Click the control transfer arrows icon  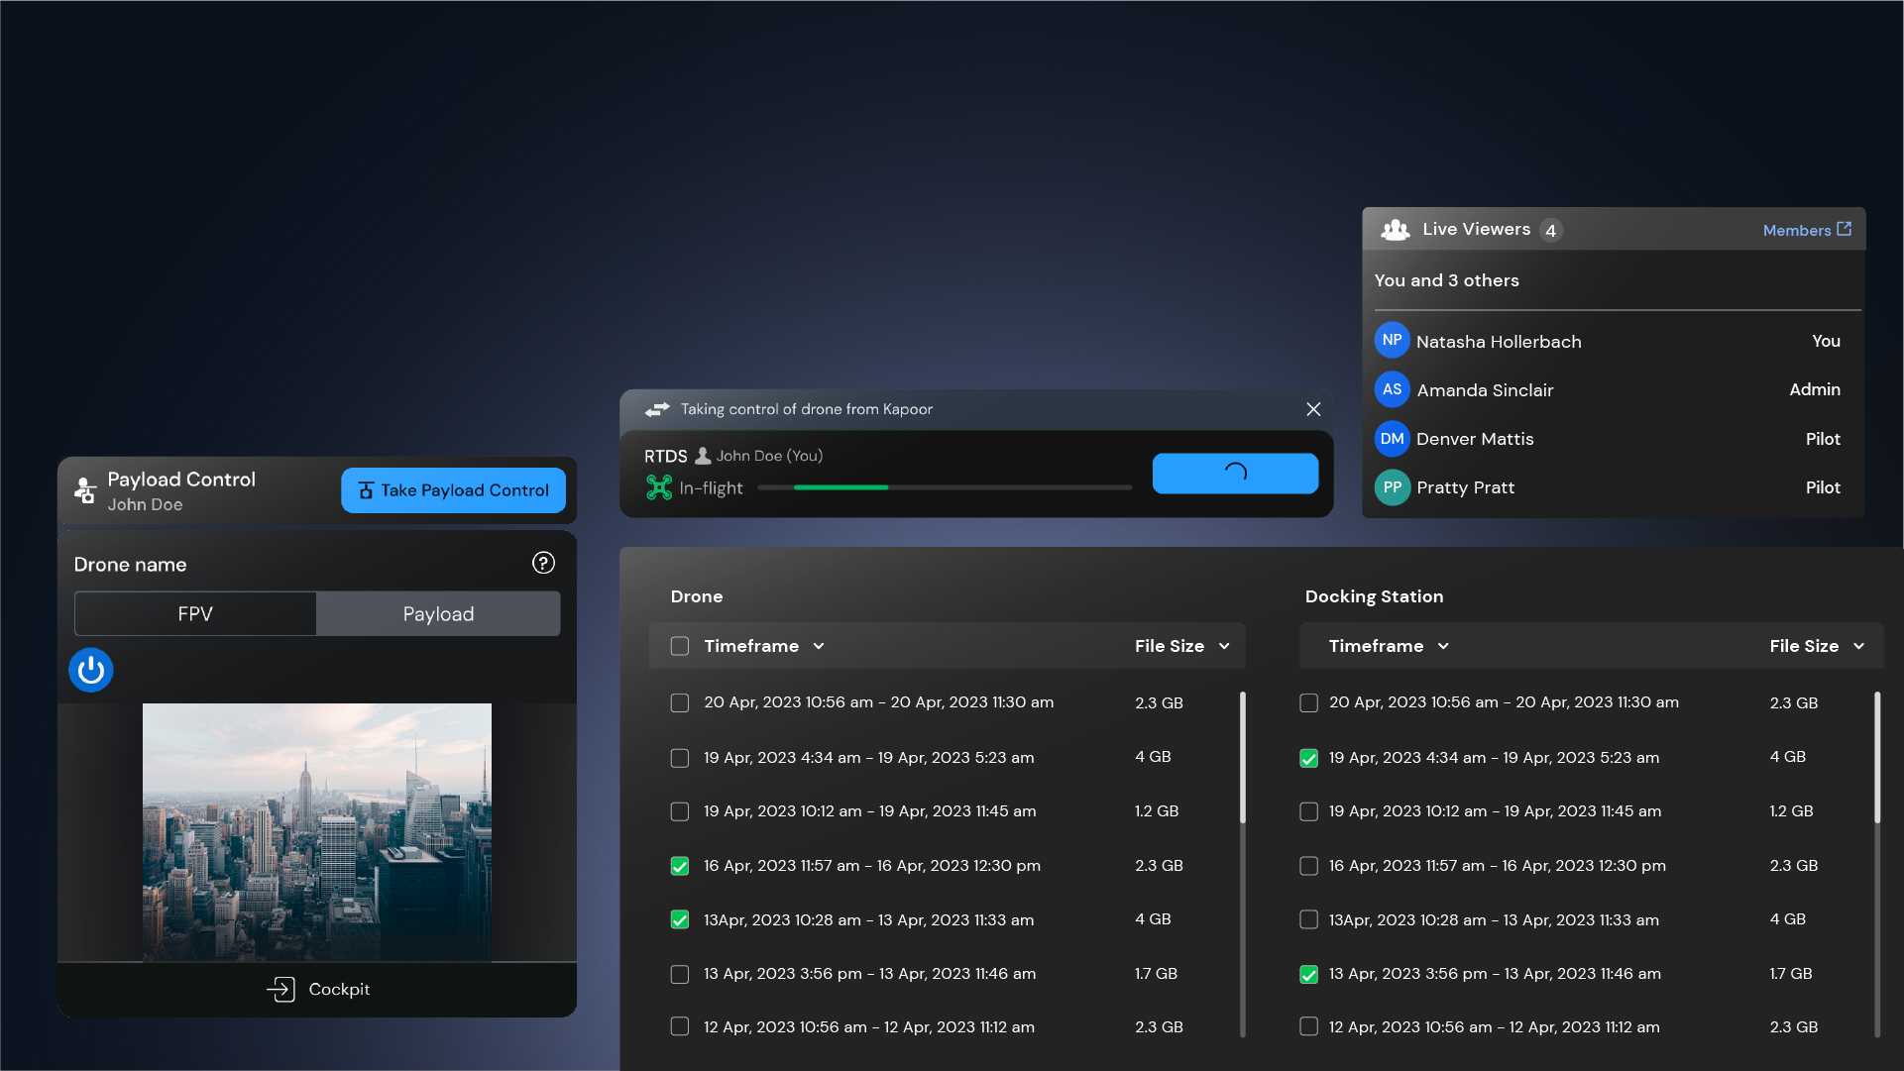(657, 409)
